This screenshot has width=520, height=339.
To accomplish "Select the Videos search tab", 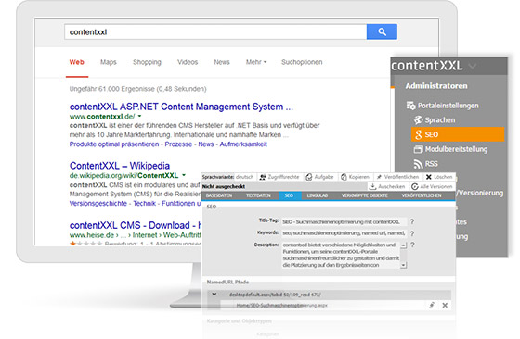I will tap(188, 62).
